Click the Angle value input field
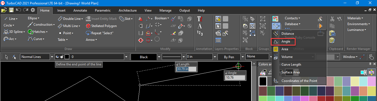 pos(235,78)
